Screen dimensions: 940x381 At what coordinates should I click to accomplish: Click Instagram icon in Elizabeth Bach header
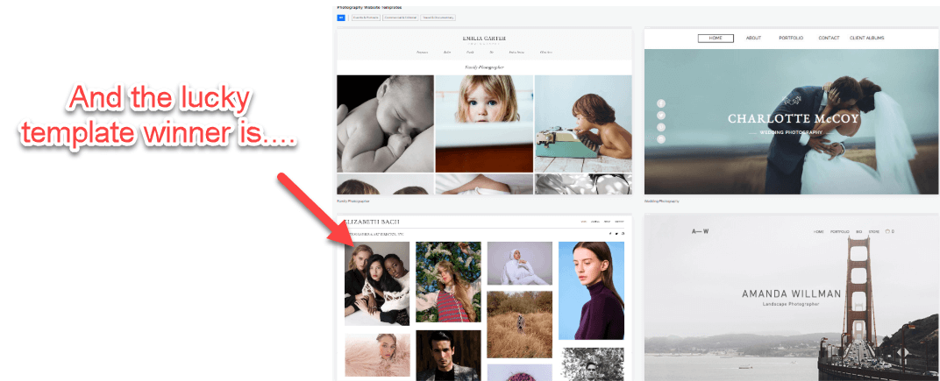pyautogui.click(x=623, y=234)
